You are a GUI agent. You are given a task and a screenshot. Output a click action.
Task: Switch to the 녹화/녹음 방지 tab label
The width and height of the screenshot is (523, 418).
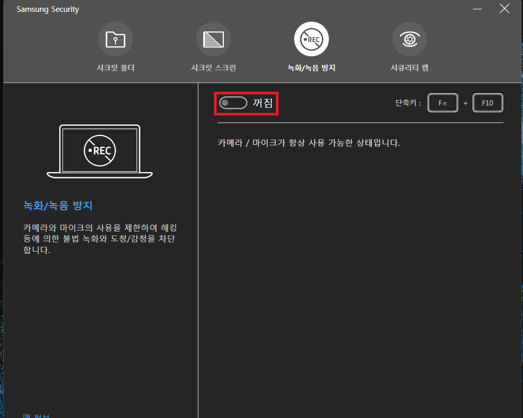tap(311, 68)
